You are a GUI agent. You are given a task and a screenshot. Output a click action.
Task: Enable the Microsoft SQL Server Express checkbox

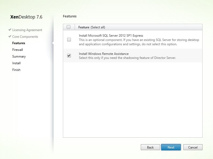click(x=69, y=40)
